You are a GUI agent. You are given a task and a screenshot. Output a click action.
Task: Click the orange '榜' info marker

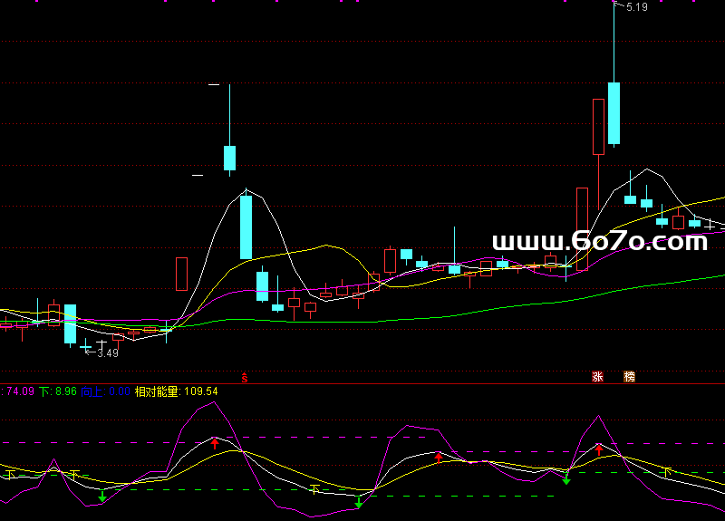[x=629, y=377]
